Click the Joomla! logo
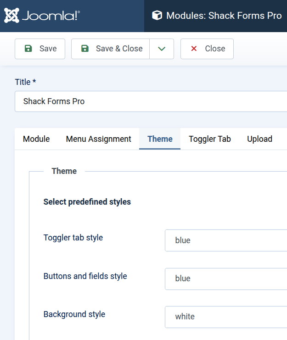287x340 pixels. (42, 16)
